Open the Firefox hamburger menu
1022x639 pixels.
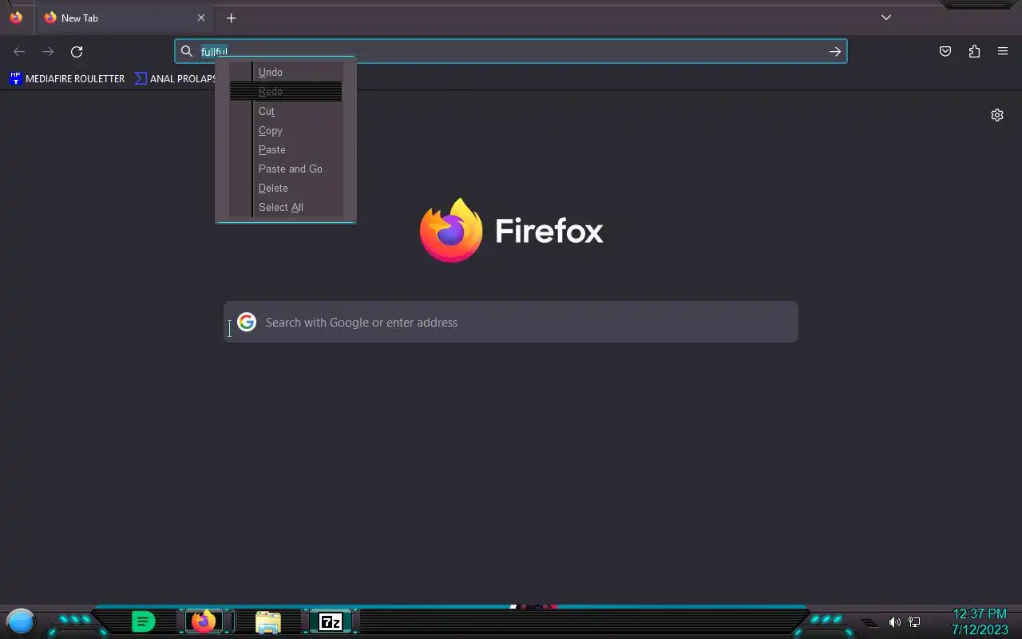pos(1003,52)
